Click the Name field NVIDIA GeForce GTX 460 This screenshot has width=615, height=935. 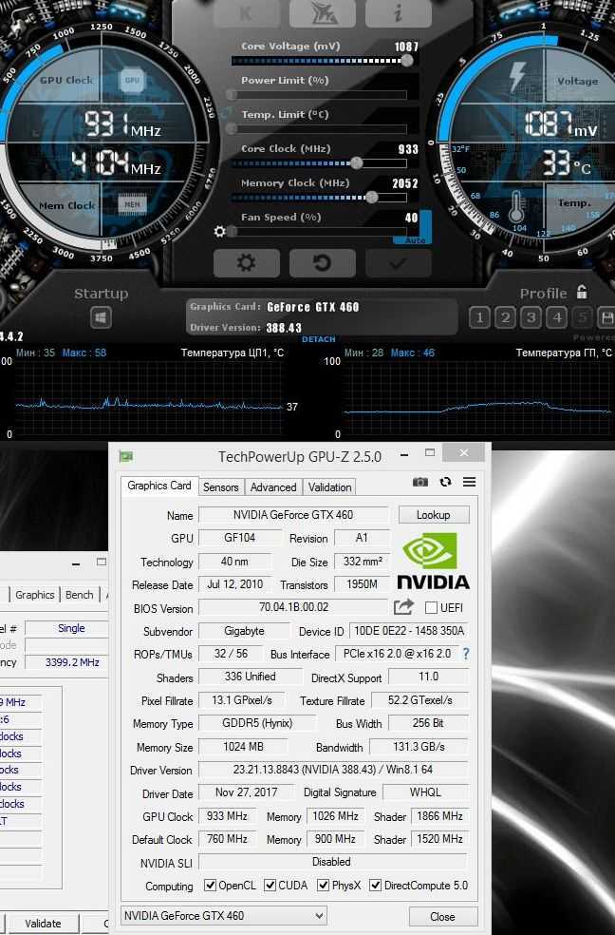(293, 515)
